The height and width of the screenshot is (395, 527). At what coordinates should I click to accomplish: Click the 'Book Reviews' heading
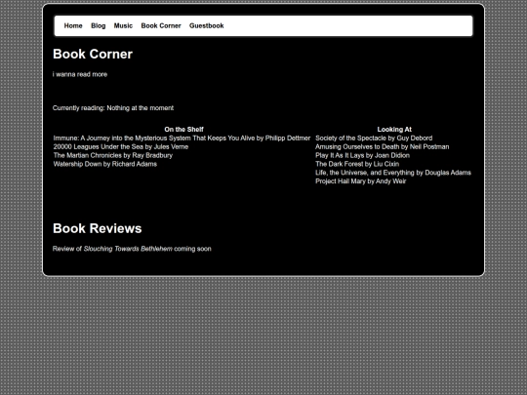tap(98, 228)
